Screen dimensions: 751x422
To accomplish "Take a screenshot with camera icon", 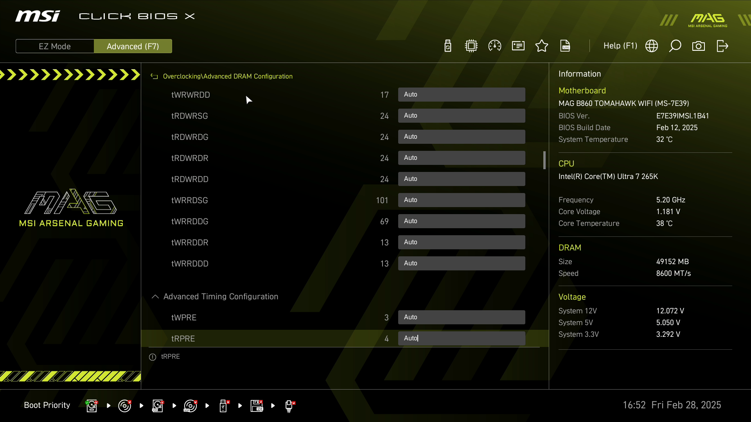I will [699, 46].
